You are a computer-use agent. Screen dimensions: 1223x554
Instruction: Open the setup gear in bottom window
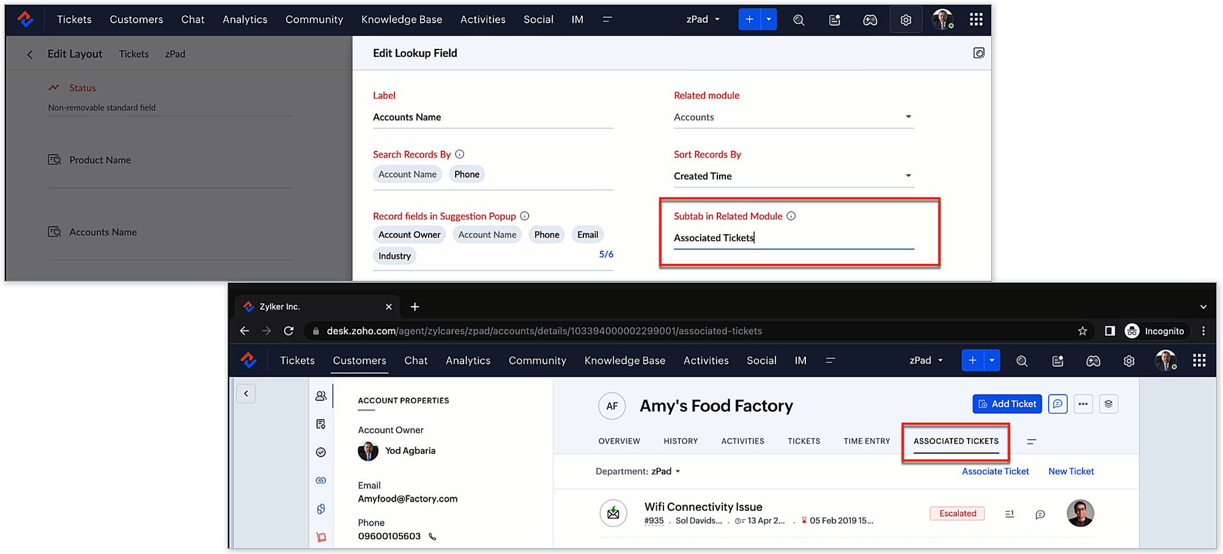coord(1129,361)
